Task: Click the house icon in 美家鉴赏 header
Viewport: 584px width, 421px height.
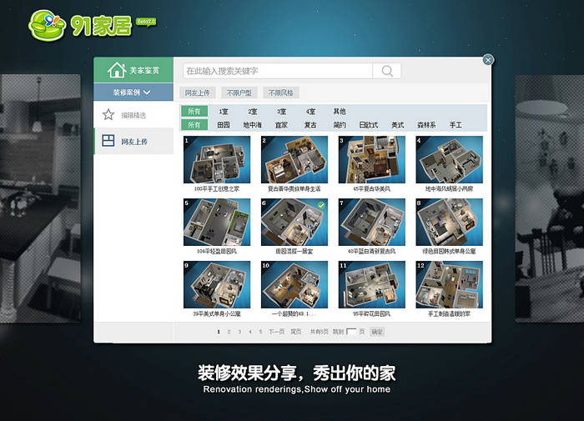Action: click(x=117, y=69)
